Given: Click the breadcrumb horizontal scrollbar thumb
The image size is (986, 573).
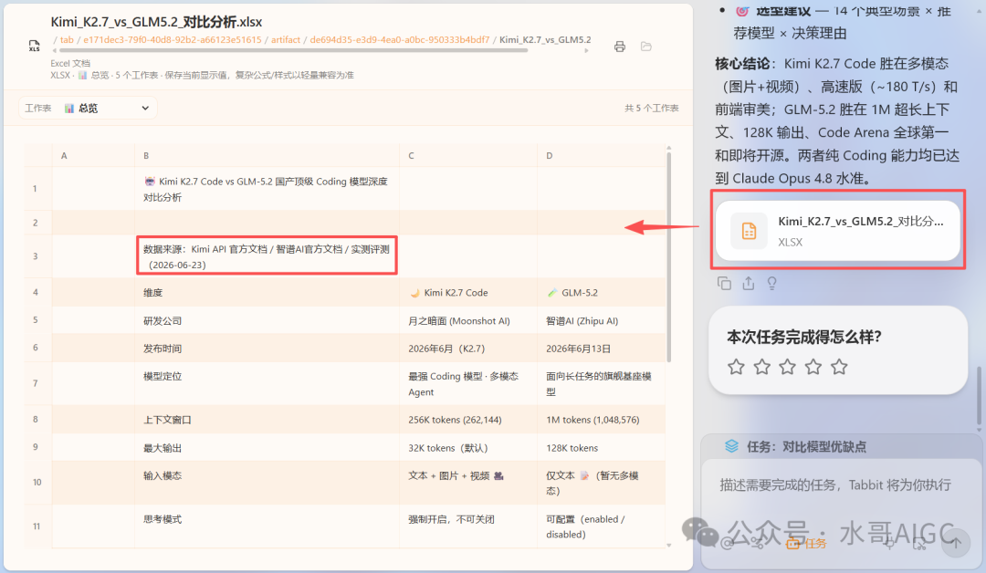Looking at the screenshot, I should (292, 50).
